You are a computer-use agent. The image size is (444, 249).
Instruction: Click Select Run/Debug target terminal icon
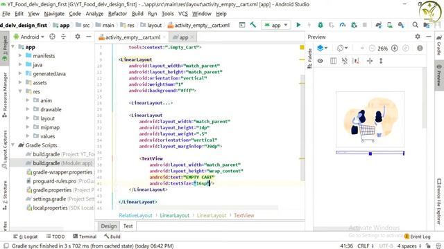coord(242,25)
